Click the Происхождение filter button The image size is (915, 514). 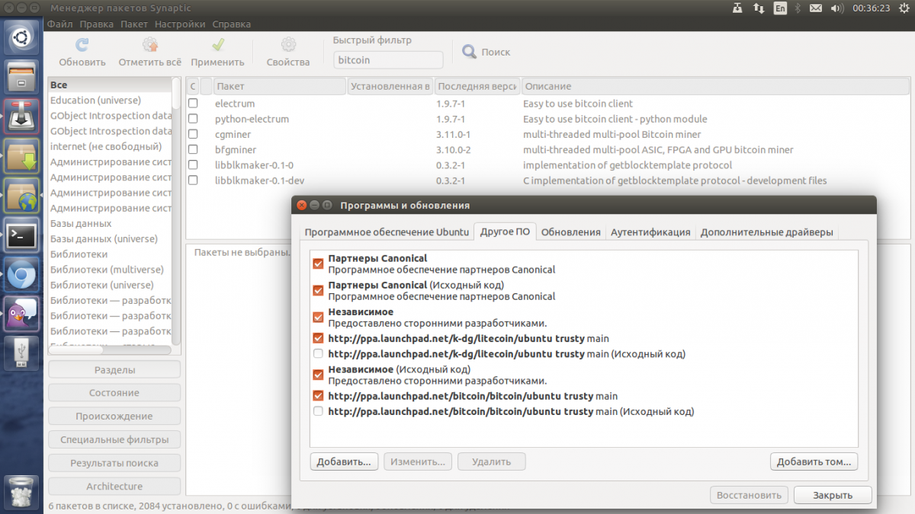114,417
